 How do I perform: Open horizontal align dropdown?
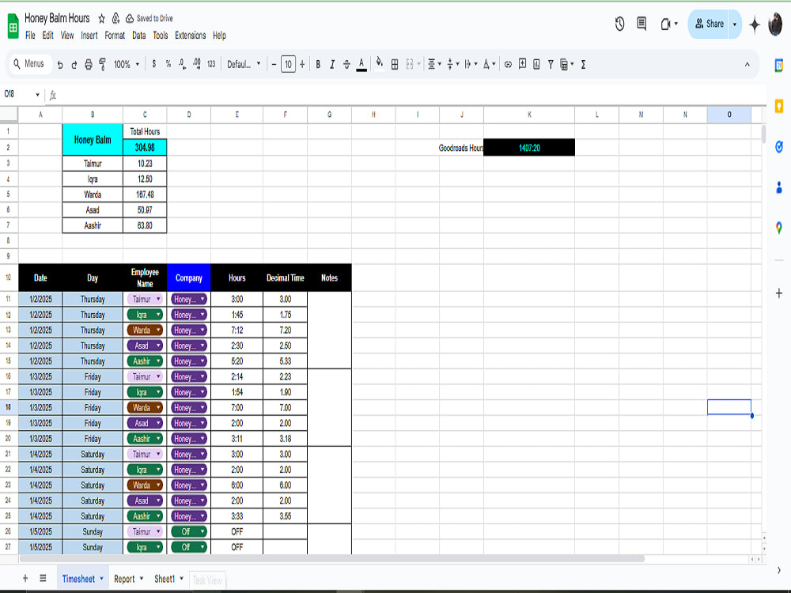(x=434, y=64)
